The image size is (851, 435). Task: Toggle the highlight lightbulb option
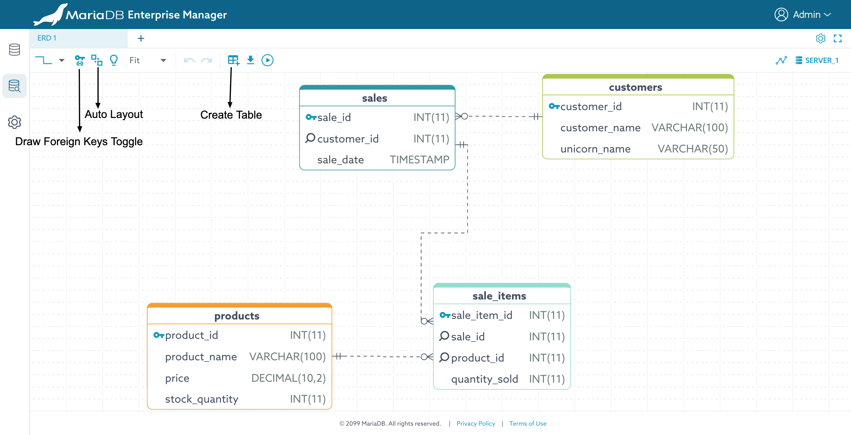click(x=114, y=60)
